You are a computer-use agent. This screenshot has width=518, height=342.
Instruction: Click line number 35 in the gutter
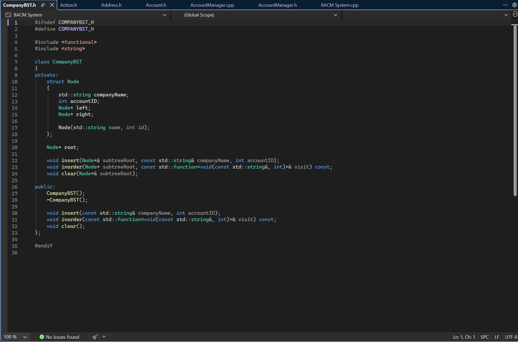[x=14, y=246]
